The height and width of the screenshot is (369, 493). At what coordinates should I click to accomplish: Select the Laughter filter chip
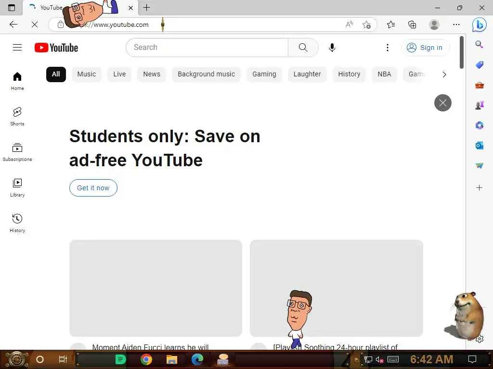click(x=307, y=74)
